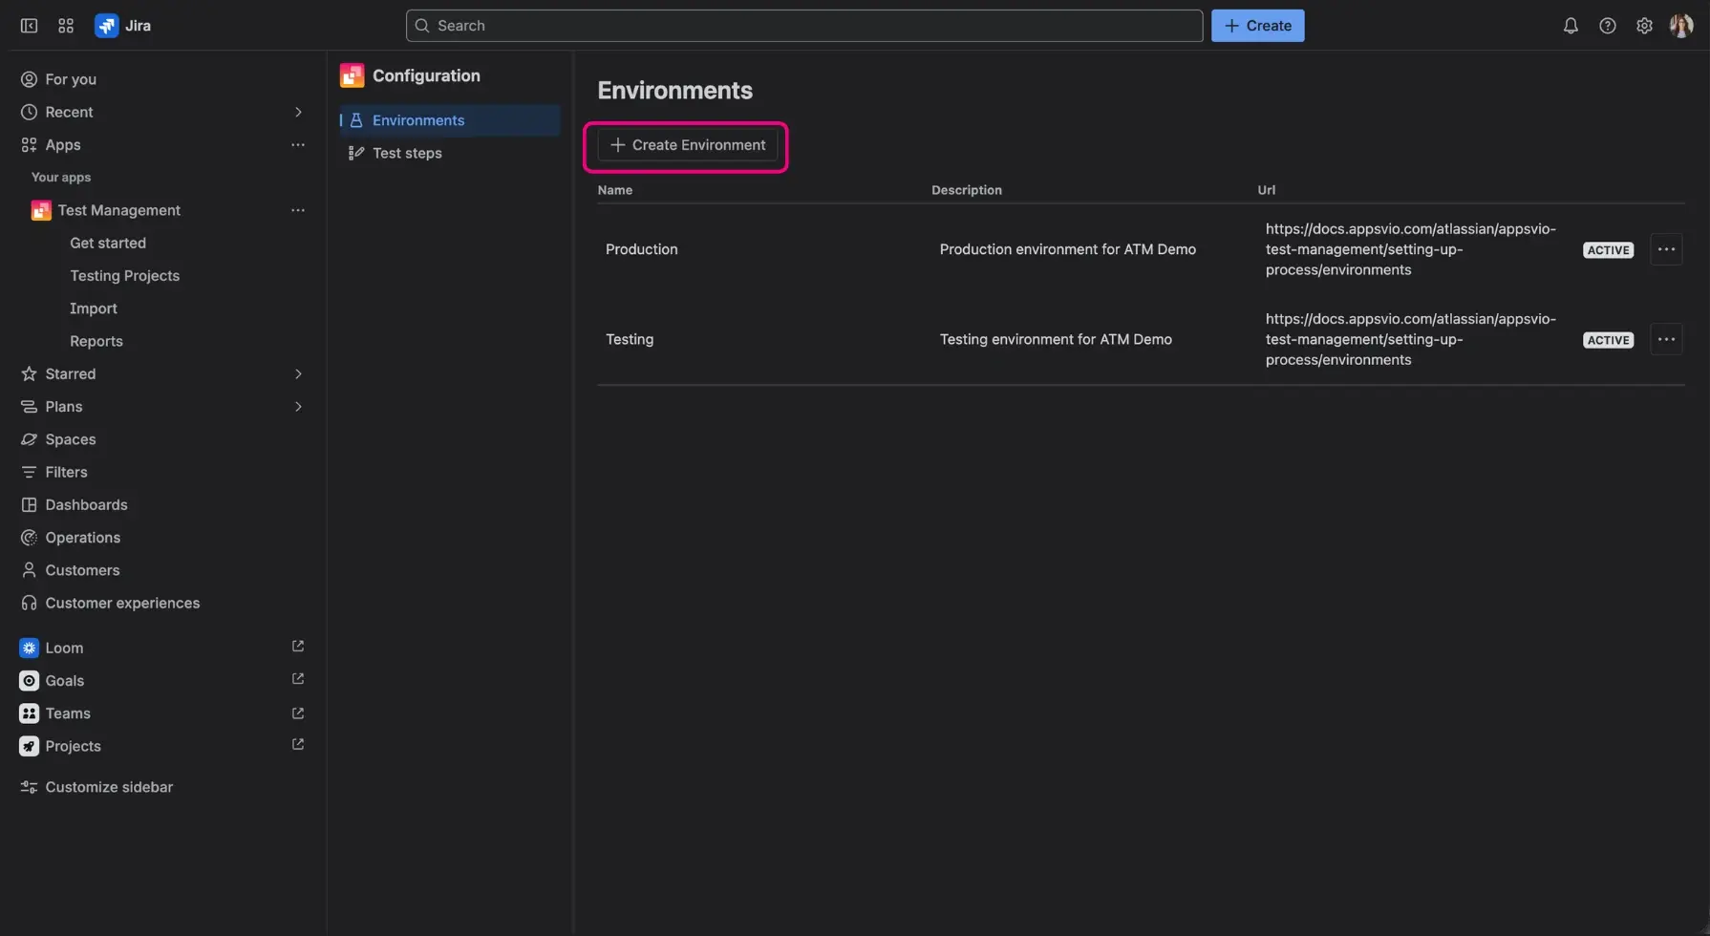Click the Spaces icon
This screenshot has width=1710, height=936.
tap(29, 439)
